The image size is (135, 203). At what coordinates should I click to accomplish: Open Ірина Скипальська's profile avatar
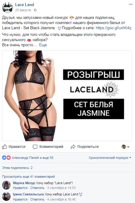click(6, 197)
